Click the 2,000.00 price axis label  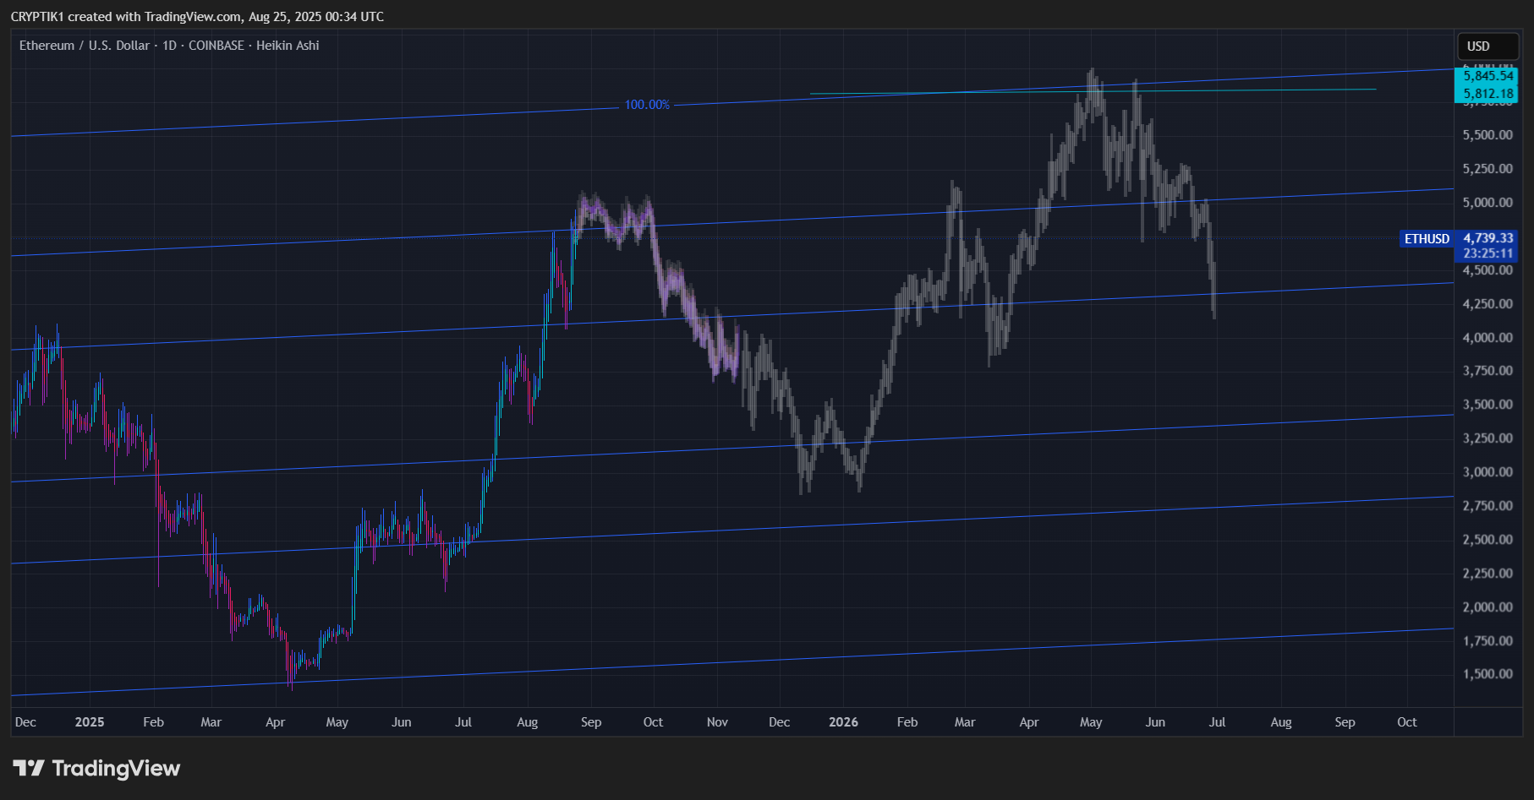1487,607
